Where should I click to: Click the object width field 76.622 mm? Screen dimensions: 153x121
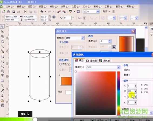30,17
